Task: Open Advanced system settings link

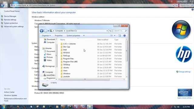Action: click(x=14, y=27)
